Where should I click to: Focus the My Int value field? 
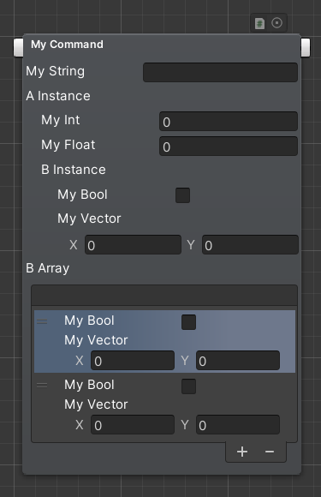pyautogui.click(x=229, y=121)
